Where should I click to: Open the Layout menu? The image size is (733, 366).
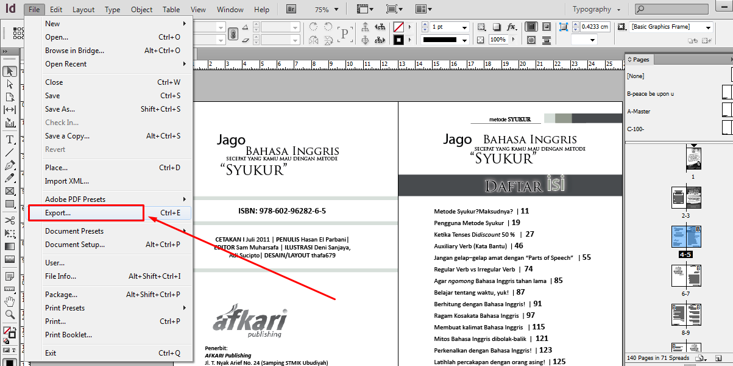pyautogui.click(x=83, y=10)
